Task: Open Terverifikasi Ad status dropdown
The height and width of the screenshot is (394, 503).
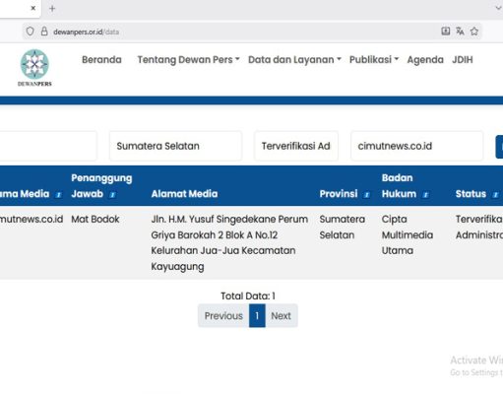Action: [296, 146]
